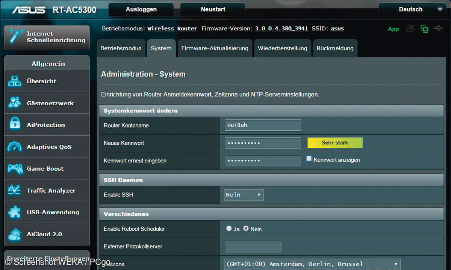Click the App link
The image size is (451, 270).
393,29
